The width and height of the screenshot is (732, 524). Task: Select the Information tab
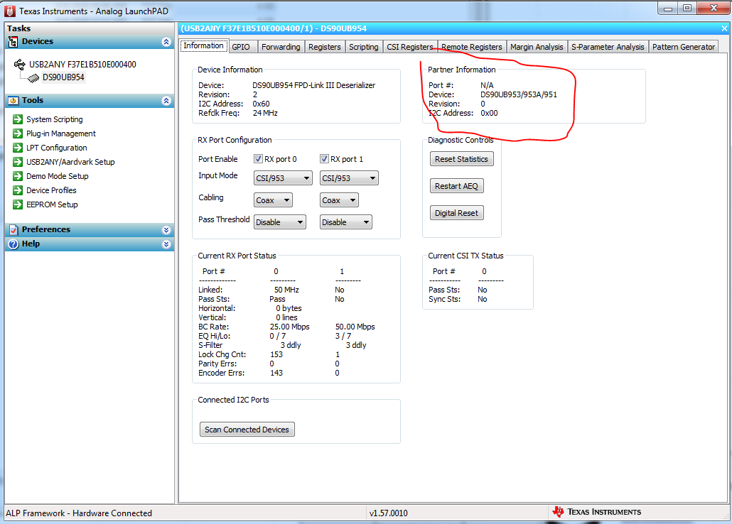[203, 45]
